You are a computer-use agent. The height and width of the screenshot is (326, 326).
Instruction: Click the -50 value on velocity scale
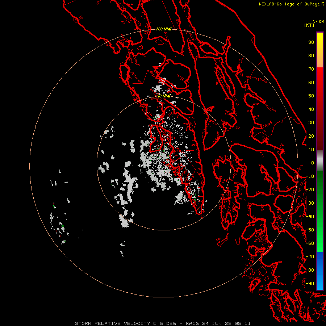310,230
